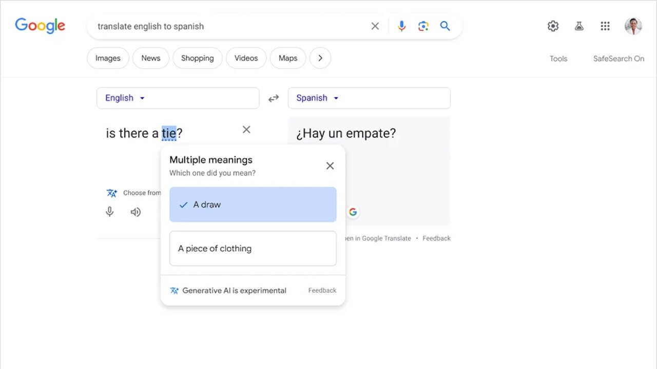Switch to the Images tab
The image size is (657, 369).
pyautogui.click(x=107, y=58)
